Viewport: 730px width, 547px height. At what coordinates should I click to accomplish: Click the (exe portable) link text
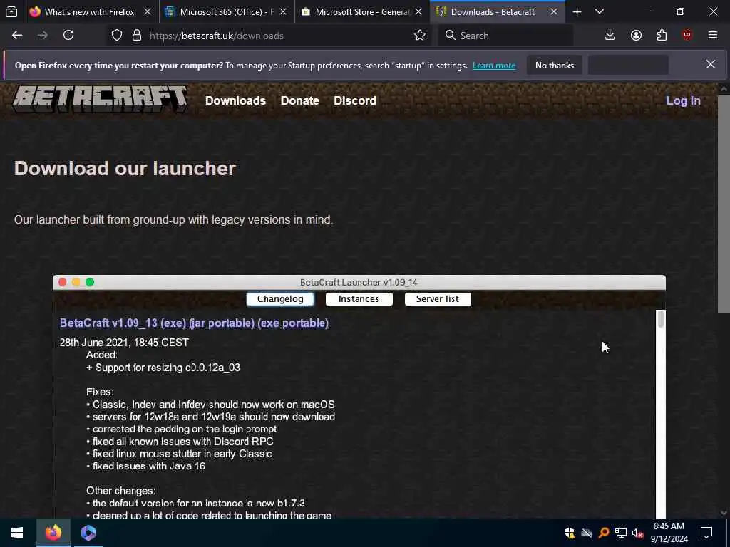coord(293,323)
